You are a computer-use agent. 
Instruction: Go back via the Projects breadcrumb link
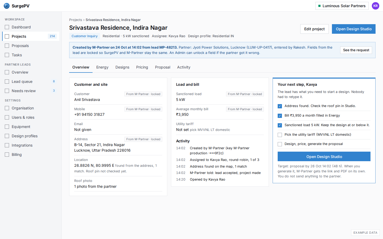point(76,20)
